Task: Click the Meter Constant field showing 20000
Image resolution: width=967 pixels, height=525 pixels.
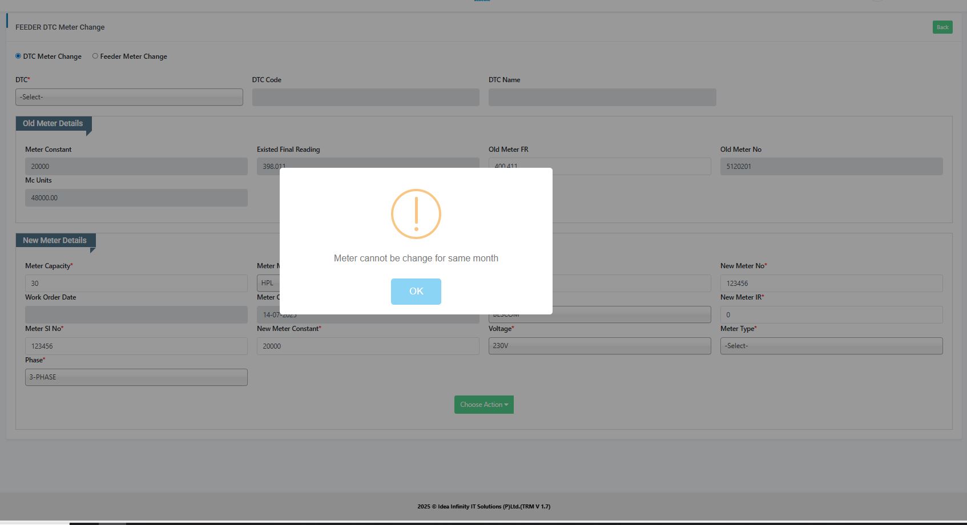Action: (136, 166)
